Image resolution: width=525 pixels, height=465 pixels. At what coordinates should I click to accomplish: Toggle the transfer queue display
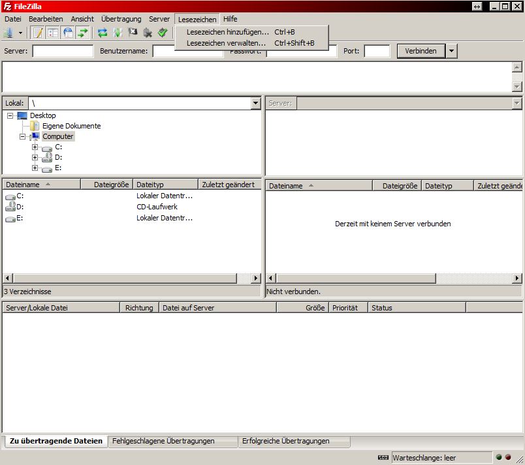point(83,33)
